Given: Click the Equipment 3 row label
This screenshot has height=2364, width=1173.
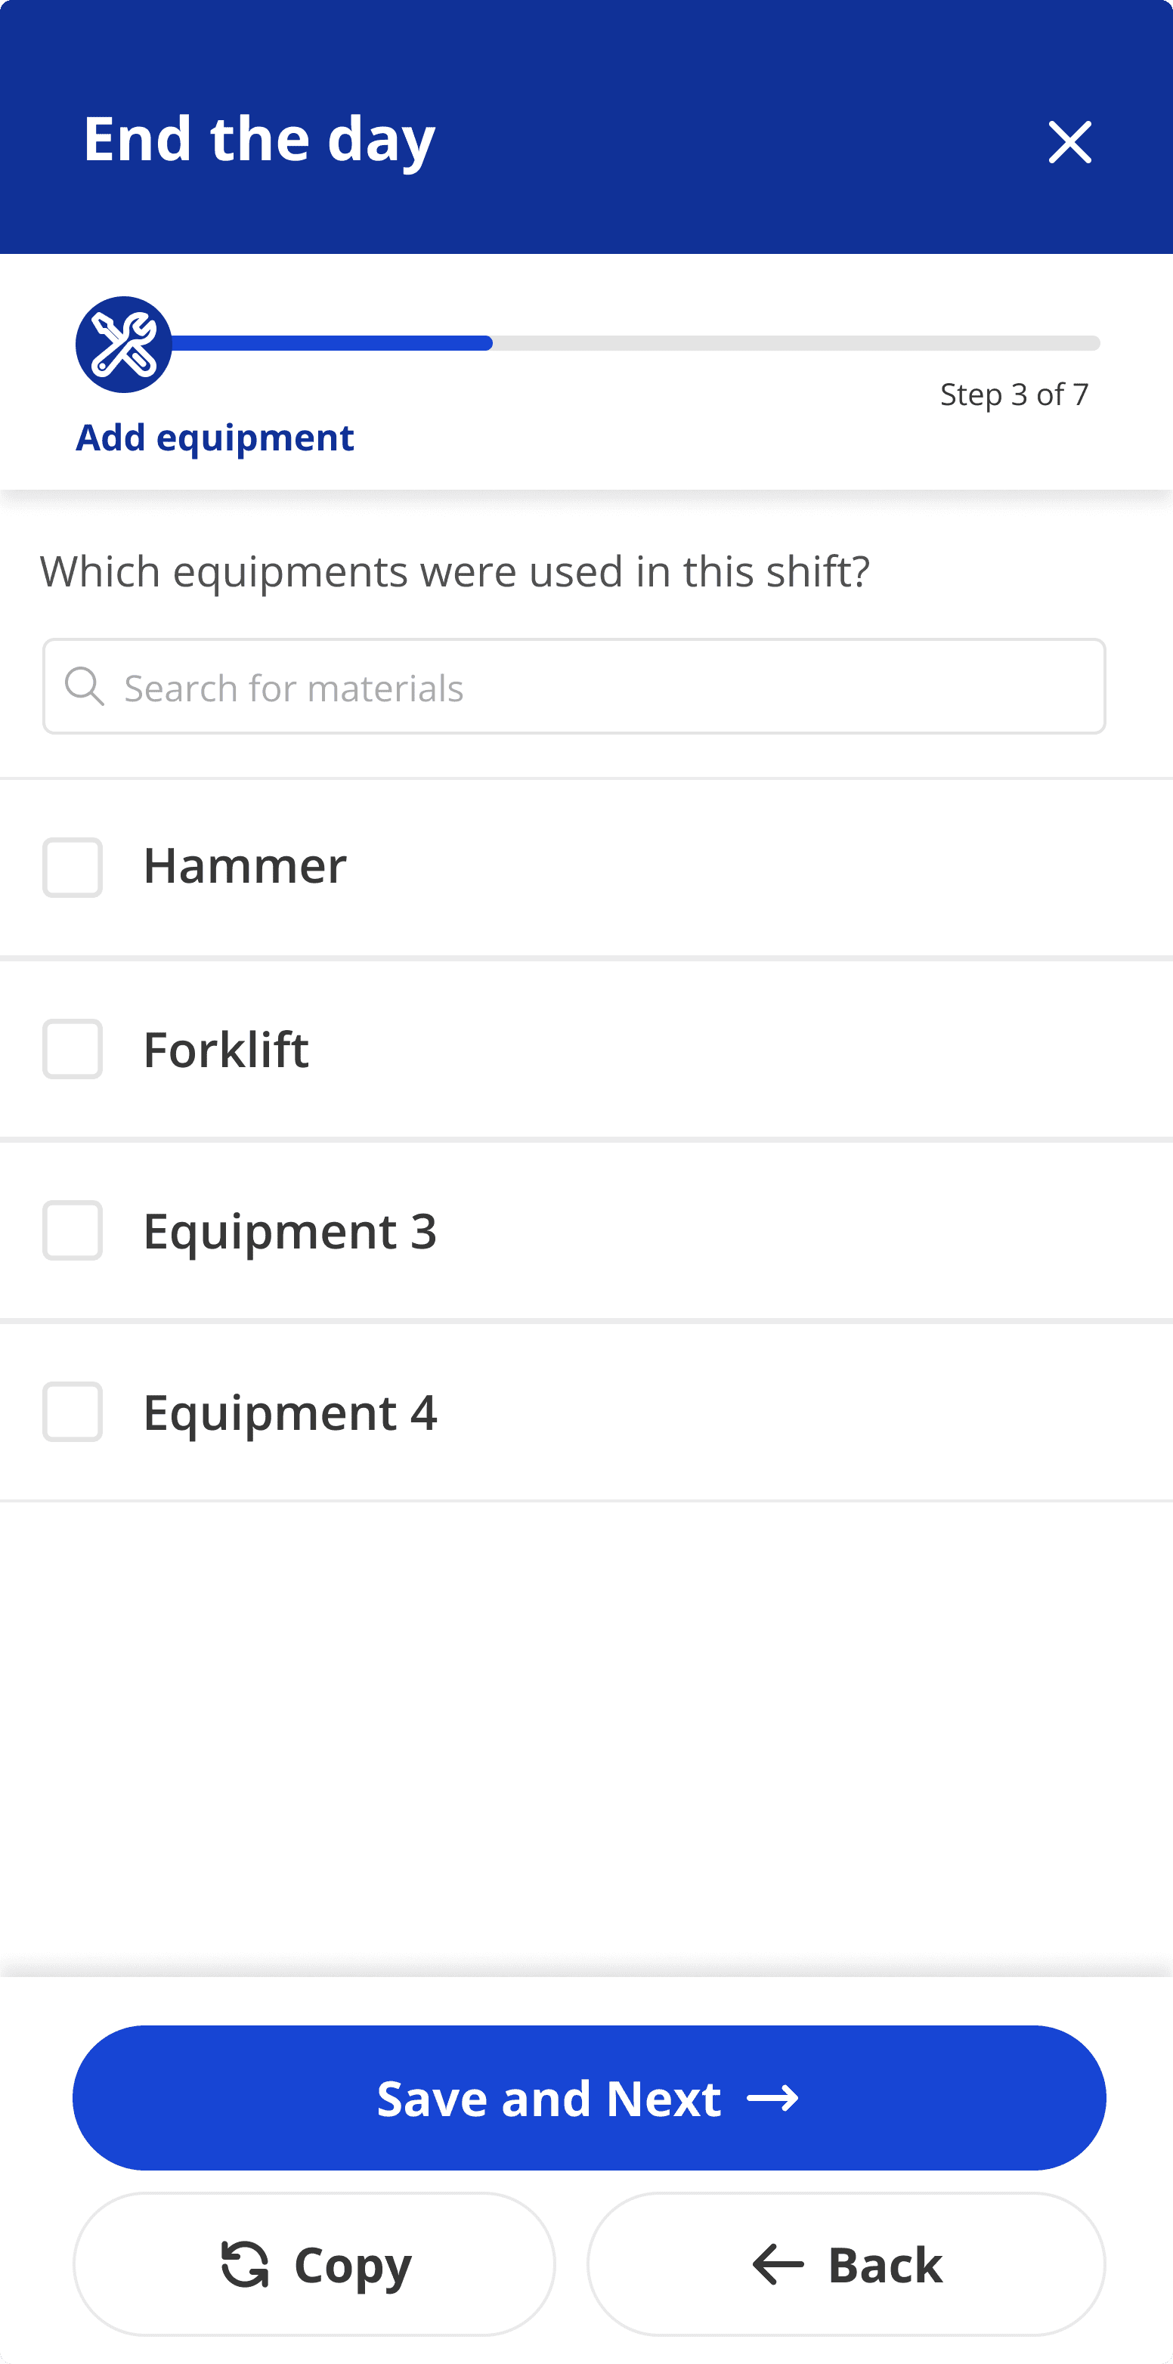Looking at the screenshot, I should click(x=290, y=1230).
